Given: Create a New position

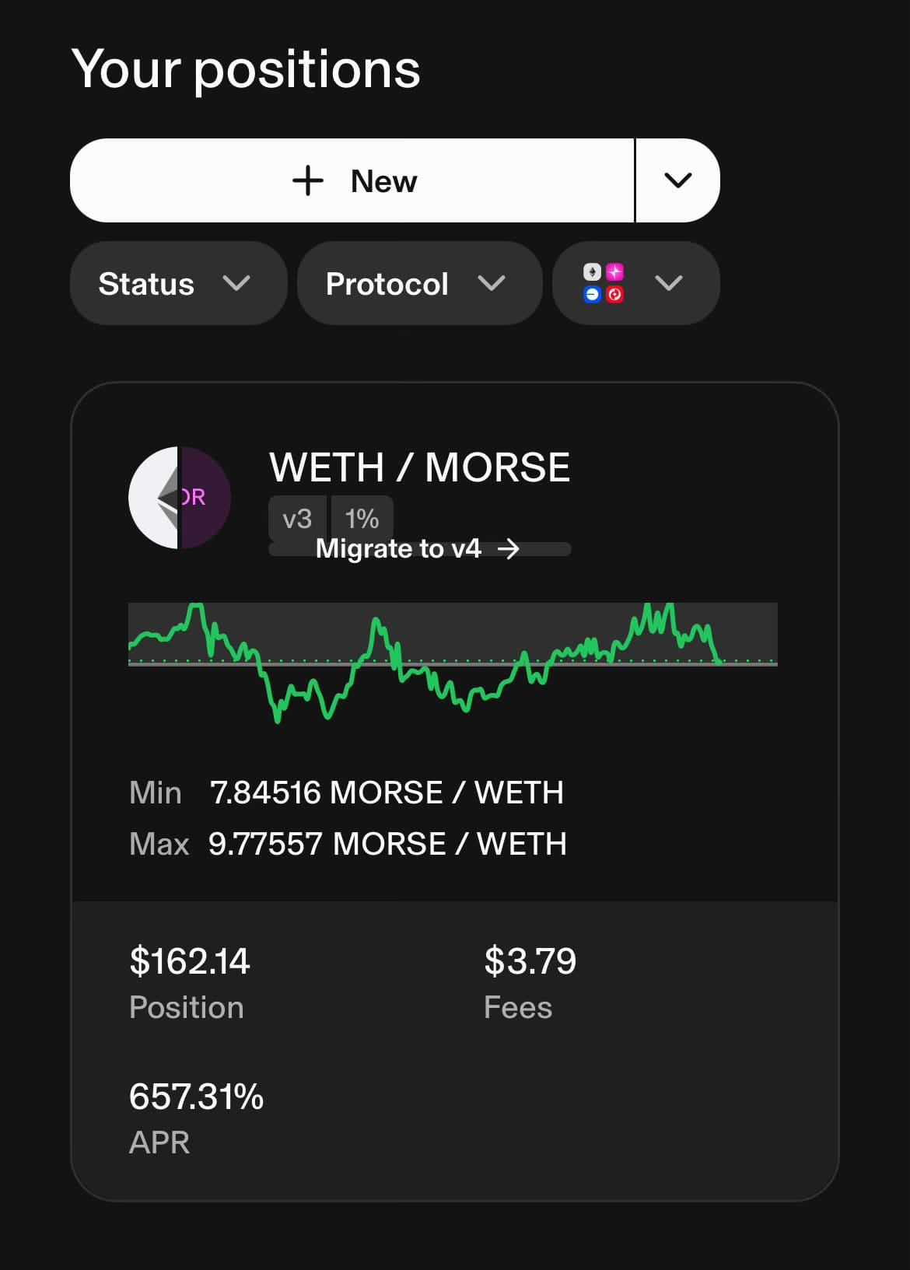Looking at the screenshot, I should [352, 180].
